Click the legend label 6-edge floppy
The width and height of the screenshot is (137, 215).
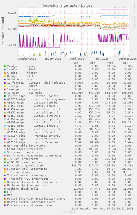pos(22,73)
